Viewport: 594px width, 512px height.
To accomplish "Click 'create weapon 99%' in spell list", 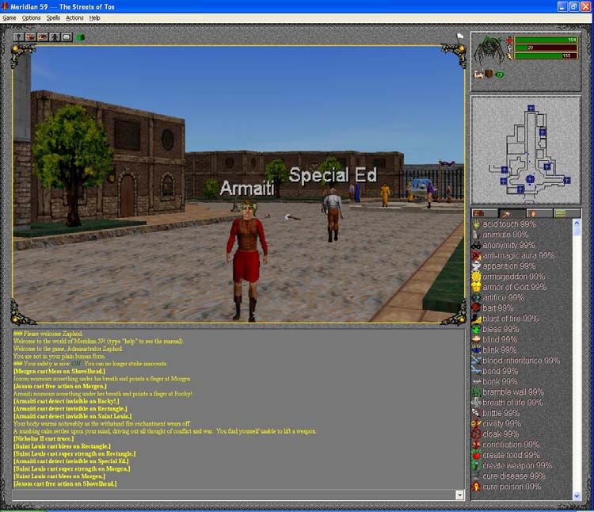I will pos(517,466).
